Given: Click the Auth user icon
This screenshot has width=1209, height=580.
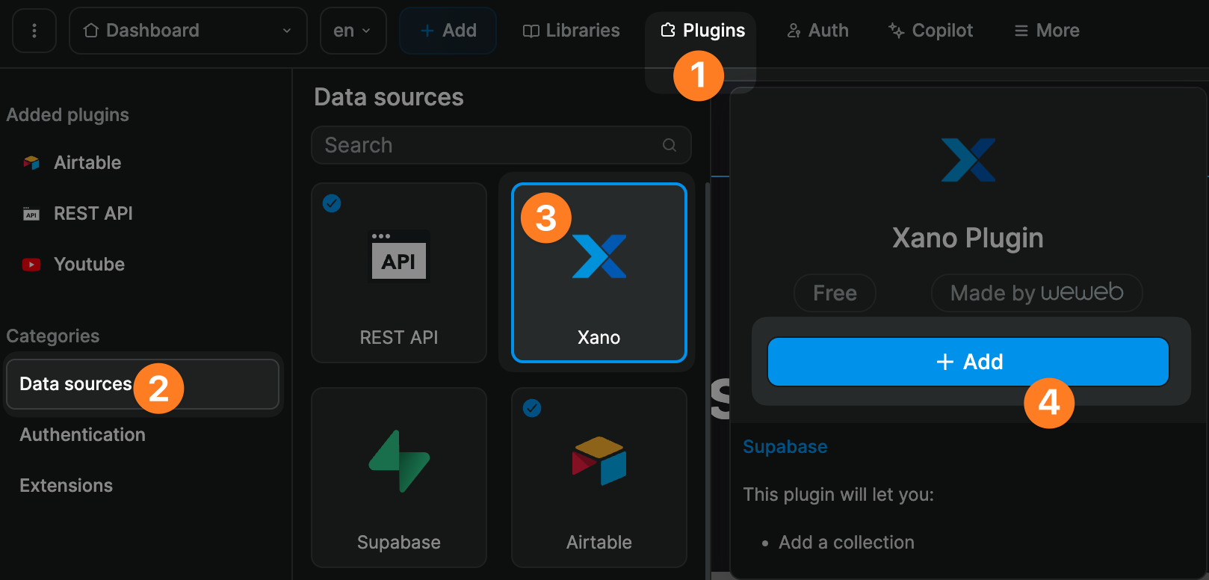Looking at the screenshot, I should coord(794,31).
